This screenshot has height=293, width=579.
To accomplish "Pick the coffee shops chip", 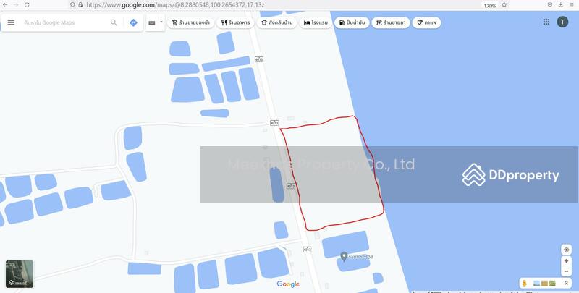I will pyautogui.click(x=426, y=22).
